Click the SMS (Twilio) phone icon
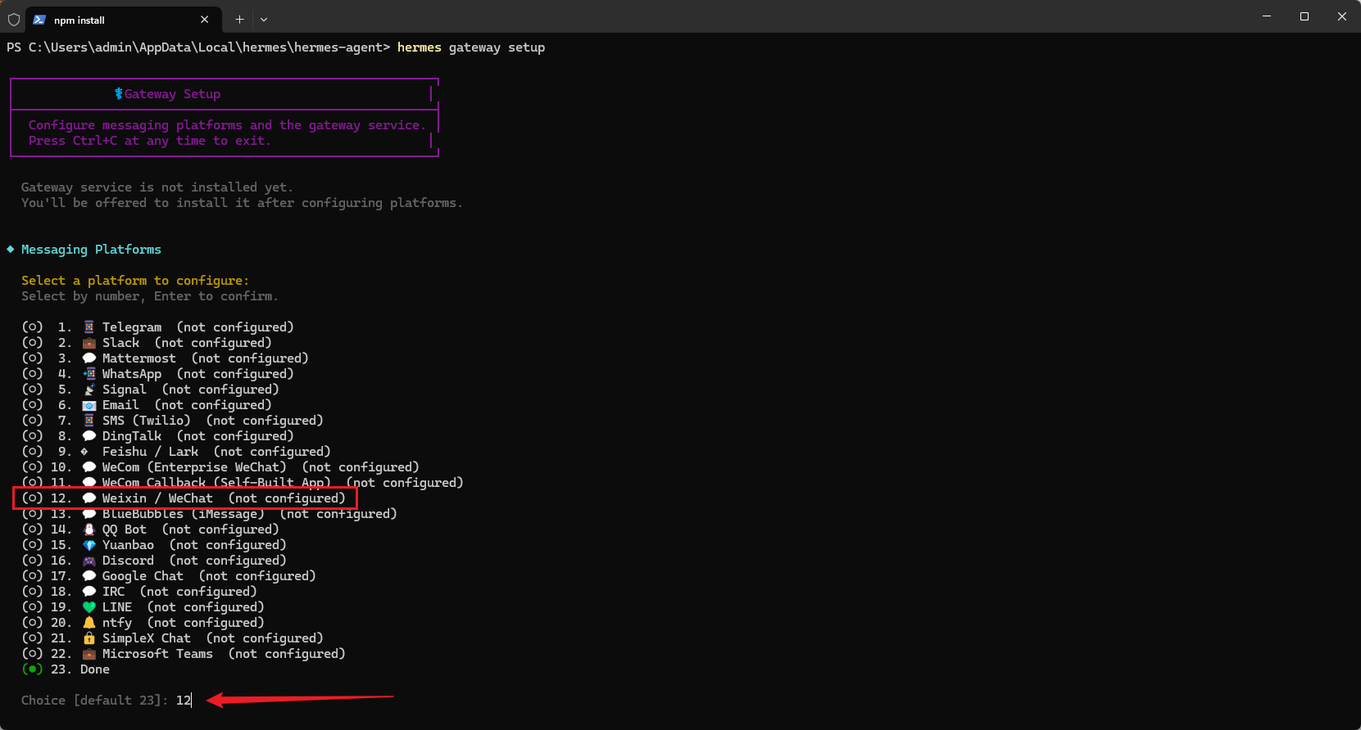This screenshot has width=1361, height=730. tap(89, 421)
